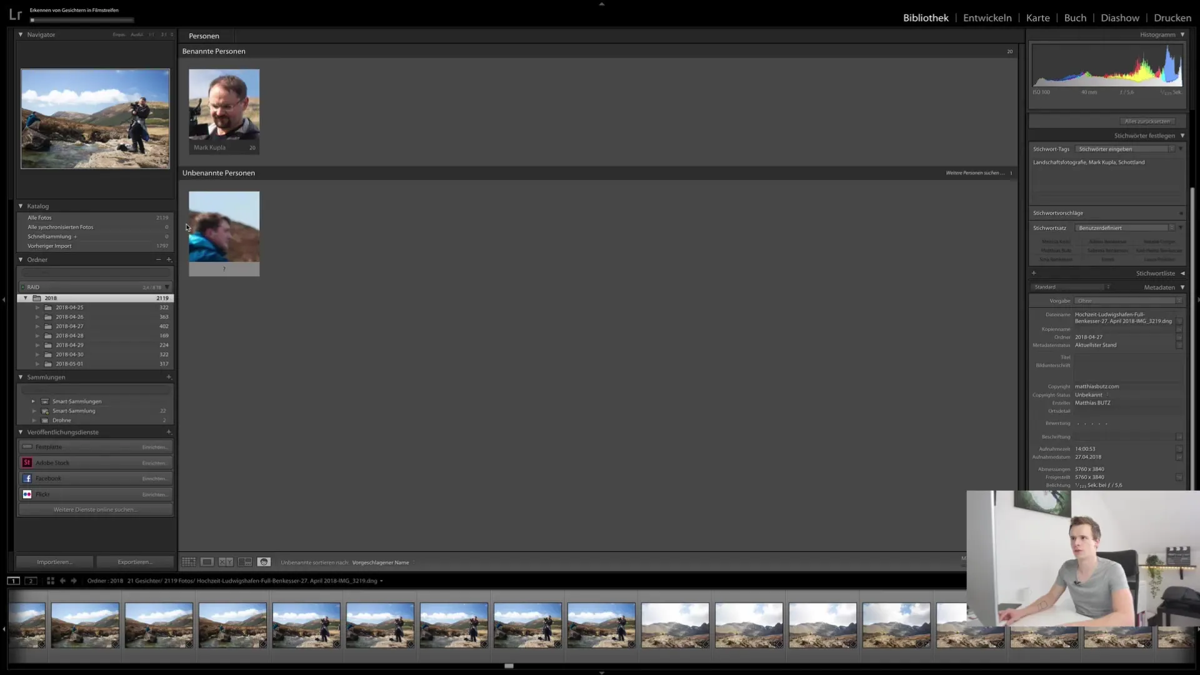Screen dimensions: 1200x675
Task: Click the add folder icon in Ordner
Action: click(168, 259)
